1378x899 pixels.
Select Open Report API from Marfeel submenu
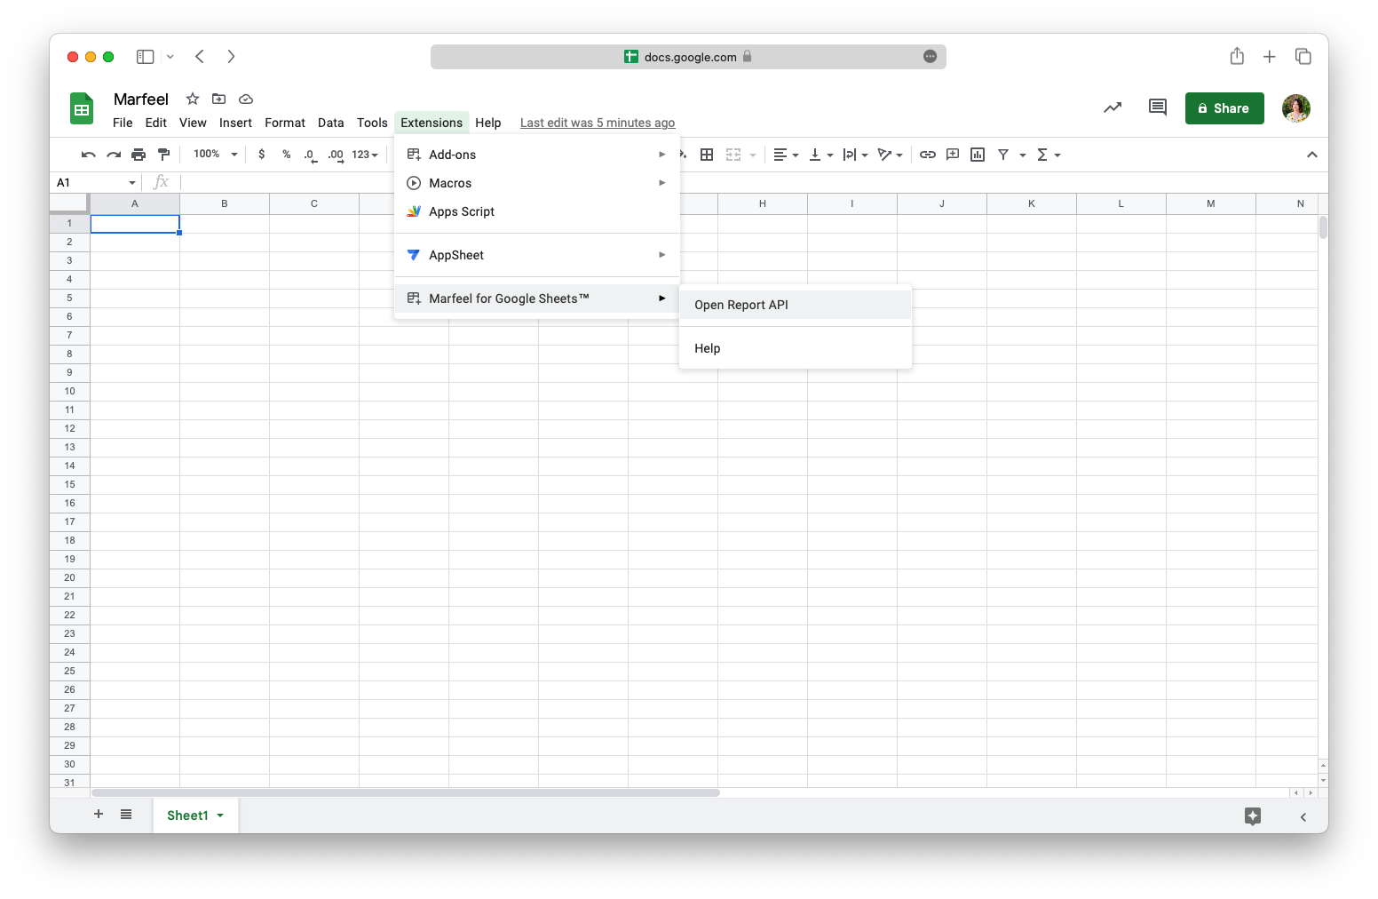tap(740, 304)
